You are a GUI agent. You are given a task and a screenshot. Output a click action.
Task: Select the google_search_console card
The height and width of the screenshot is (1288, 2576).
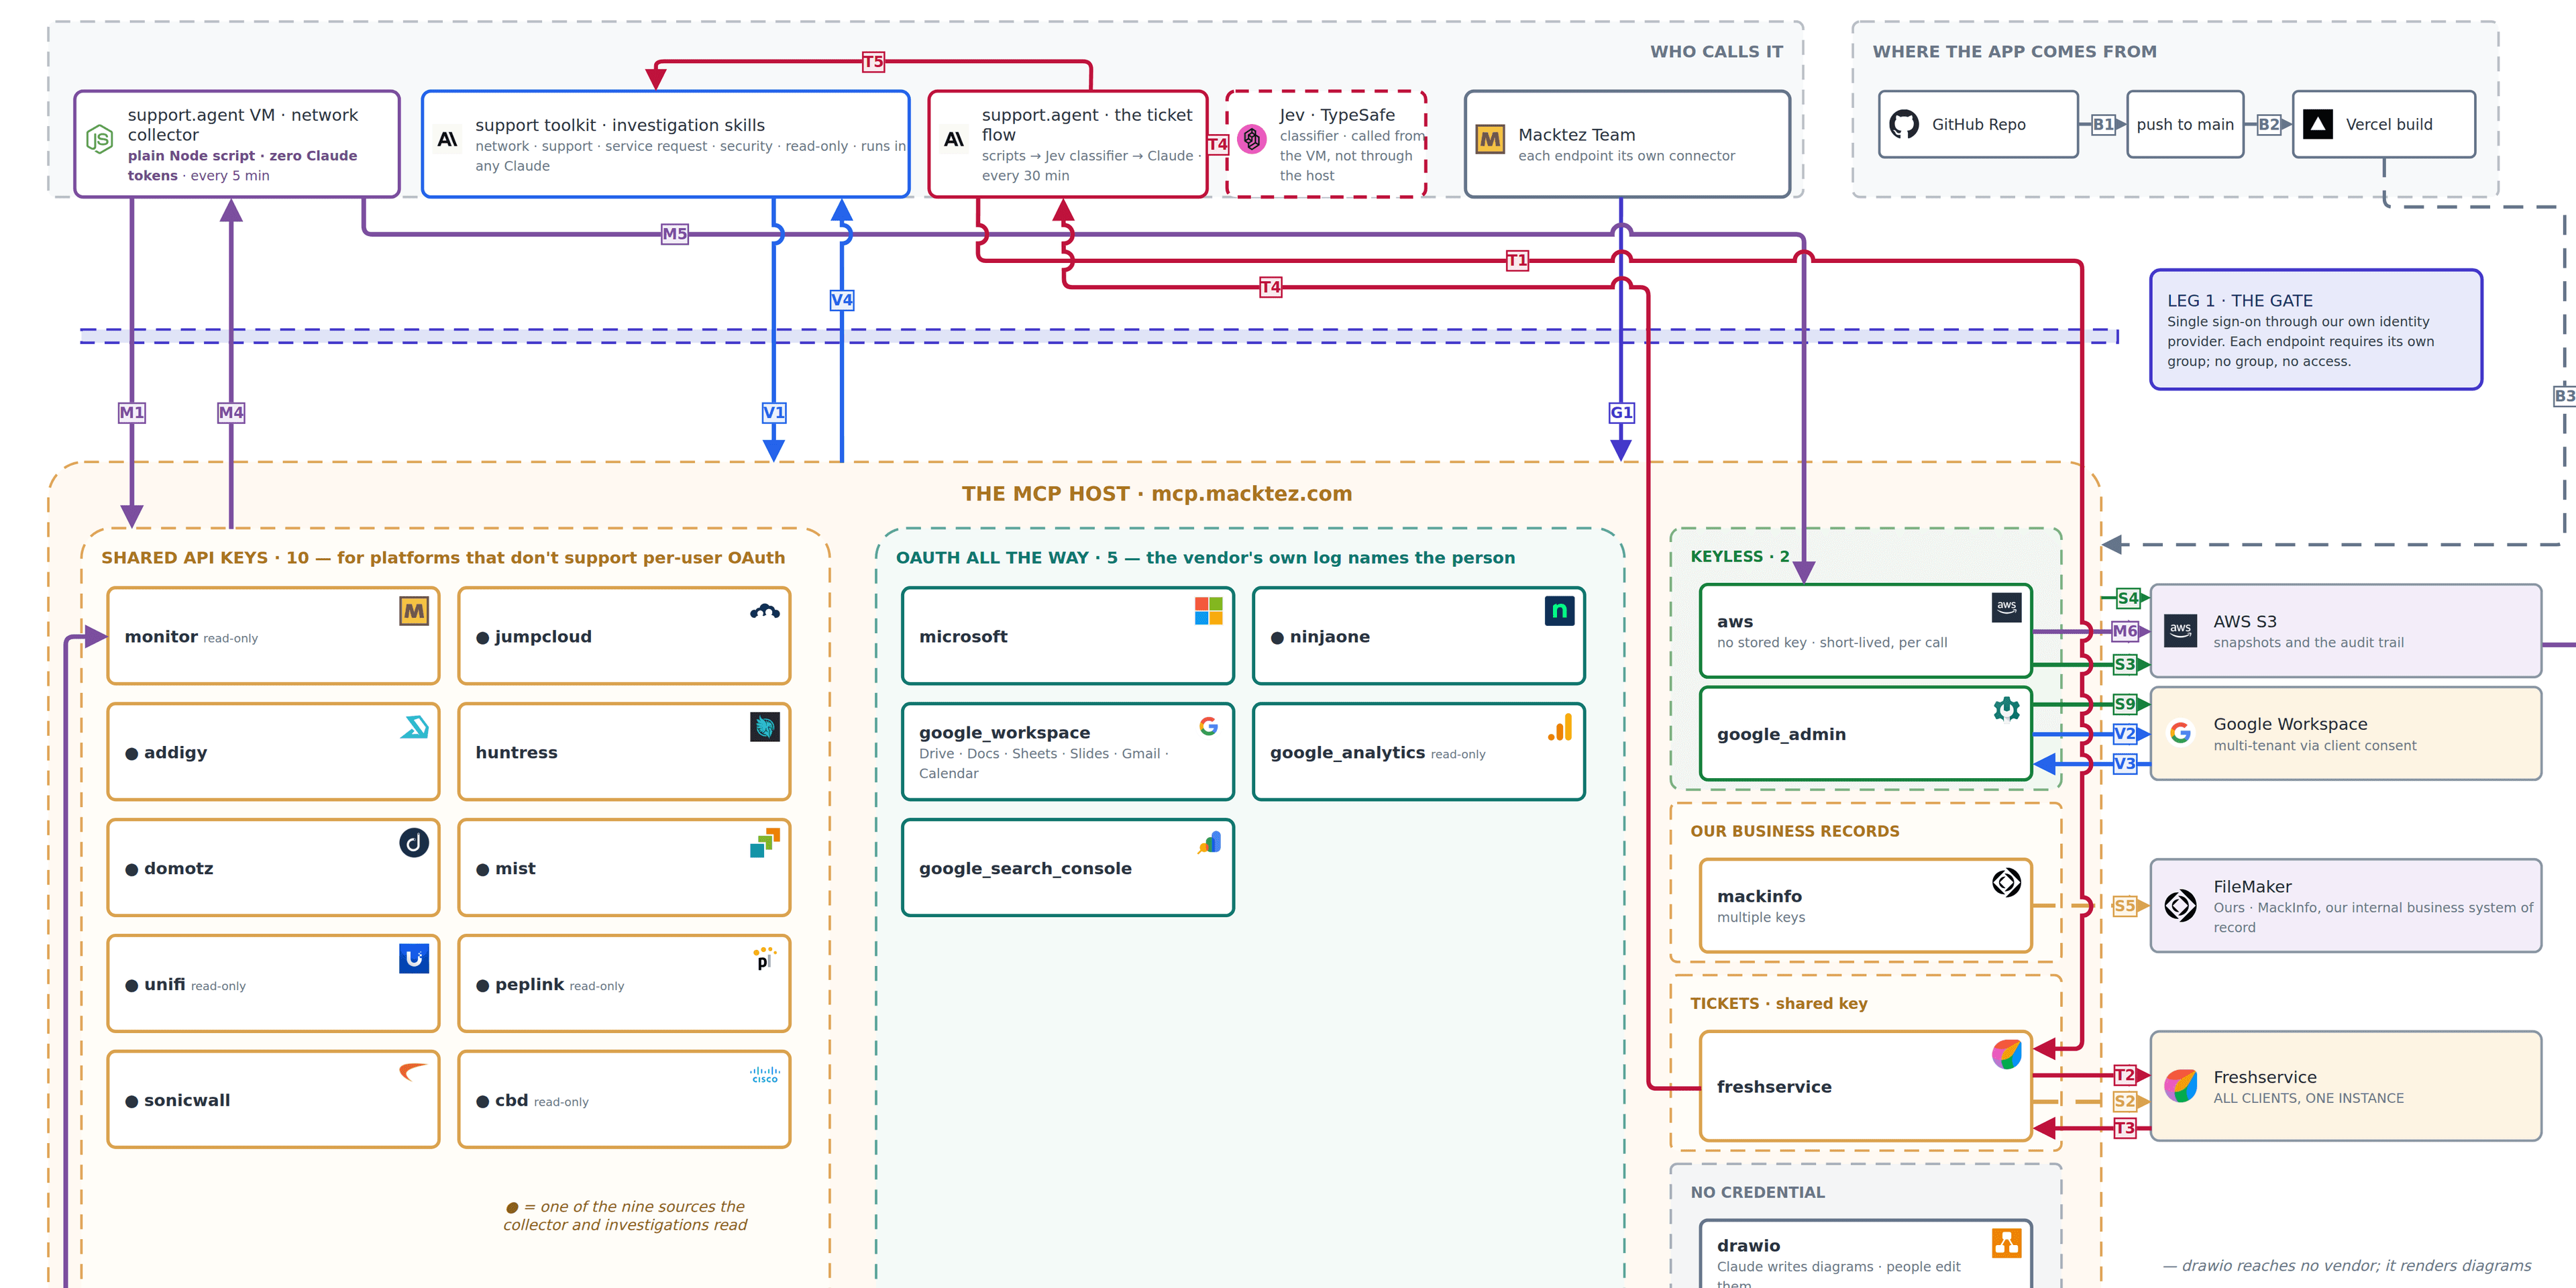(x=1067, y=868)
